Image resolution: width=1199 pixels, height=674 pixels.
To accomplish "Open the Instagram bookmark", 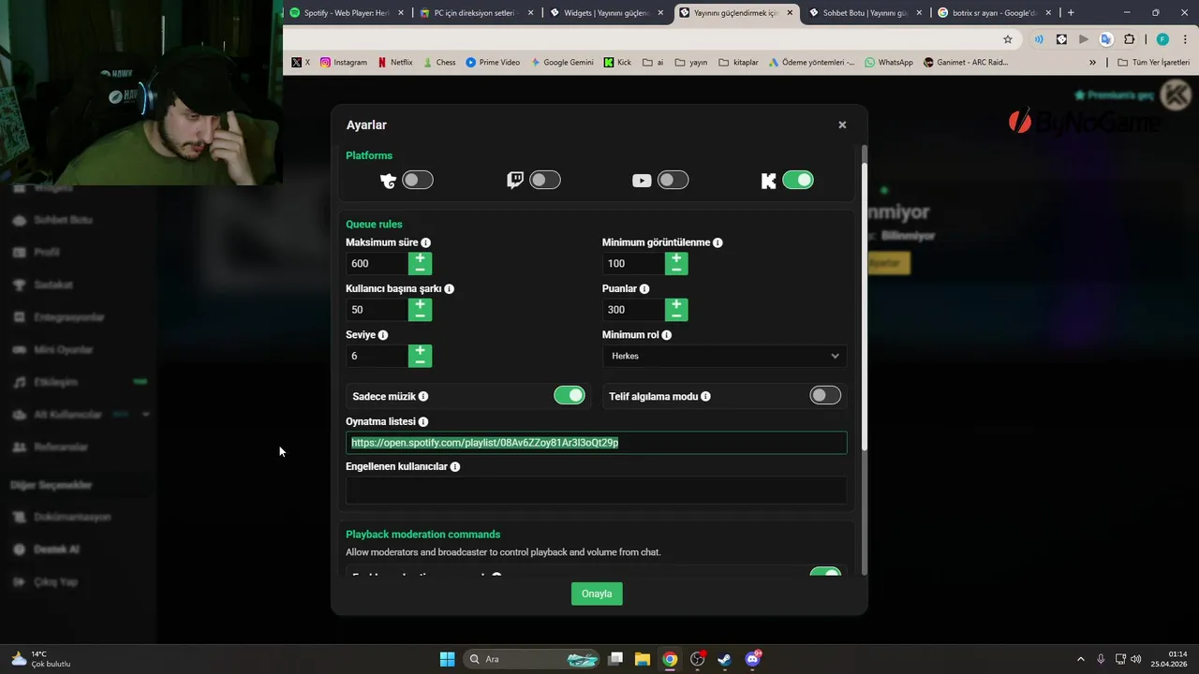I will coord(344,63).
